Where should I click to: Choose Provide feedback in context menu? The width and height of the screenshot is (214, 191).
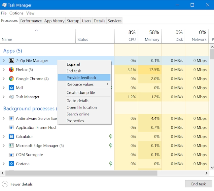point(84,78)
